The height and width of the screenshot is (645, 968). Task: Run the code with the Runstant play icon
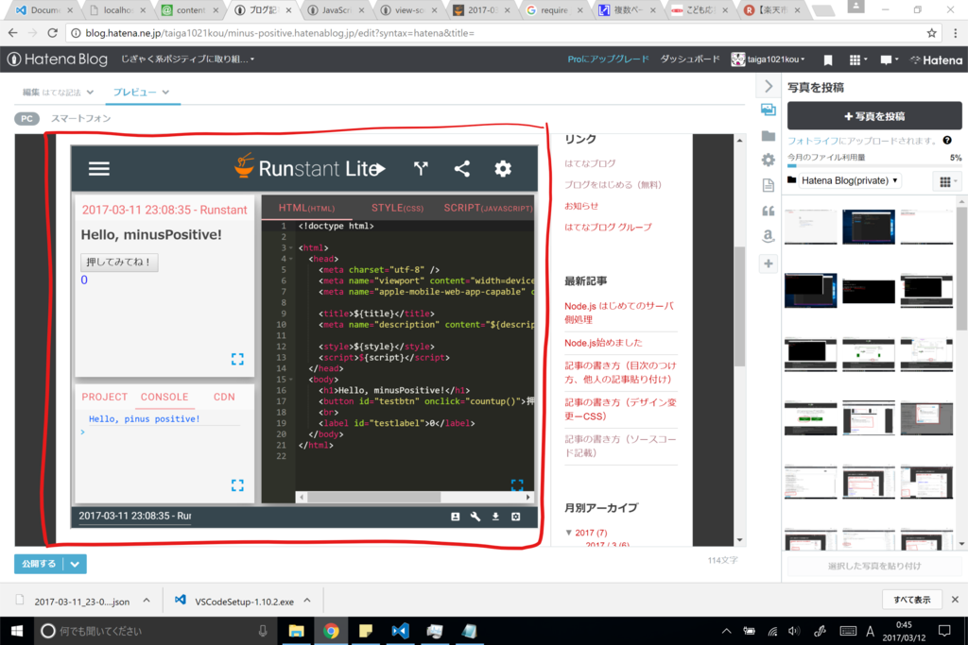380,168
